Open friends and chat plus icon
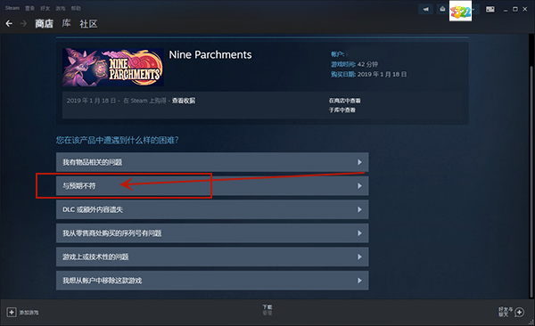 point(519,312)
